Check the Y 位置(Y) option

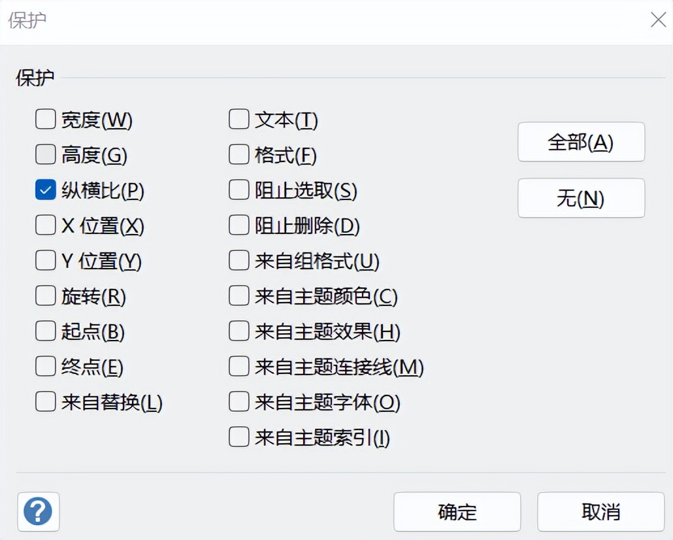46,260
